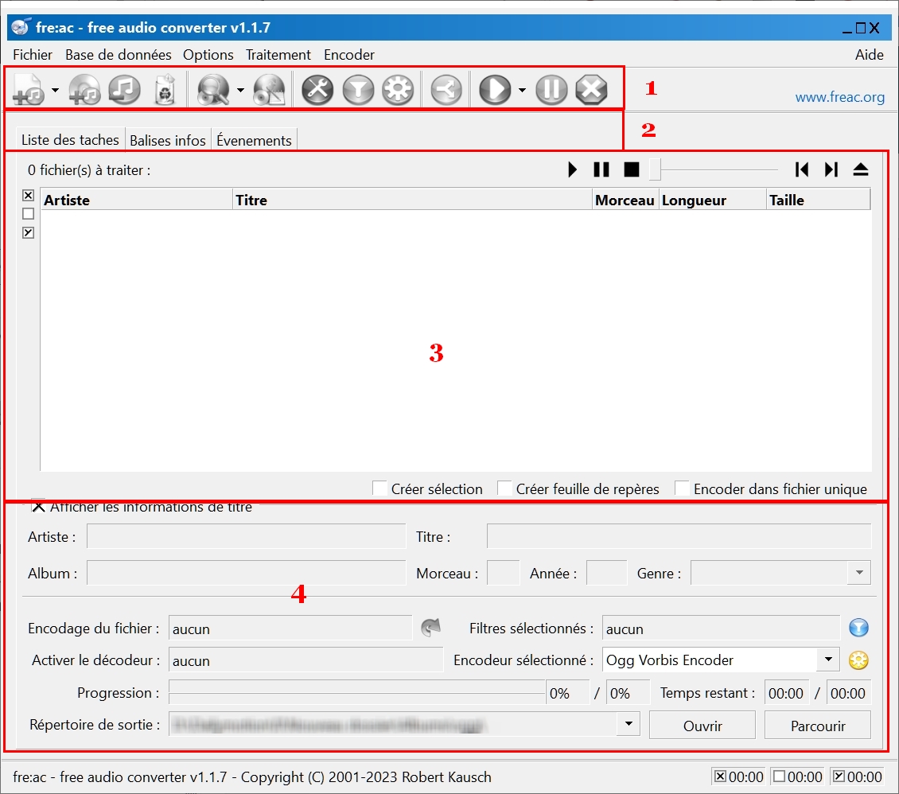Click the submit CDDB data icon
This screenshot has height=794, width=899.
[x=269, y=90]
